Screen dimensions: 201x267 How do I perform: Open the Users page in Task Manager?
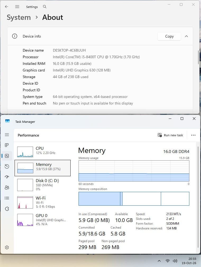click(x=7, y=188)
